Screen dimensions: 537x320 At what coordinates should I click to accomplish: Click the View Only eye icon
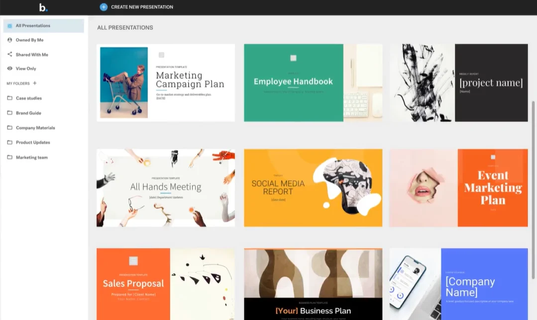10,69
